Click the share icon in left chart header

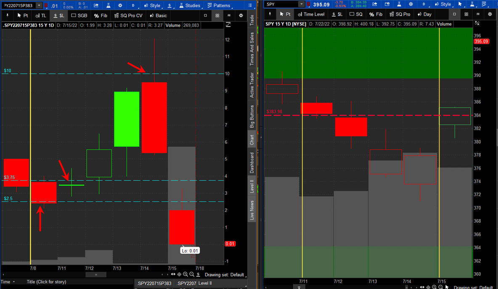click(x=96, y=5)
